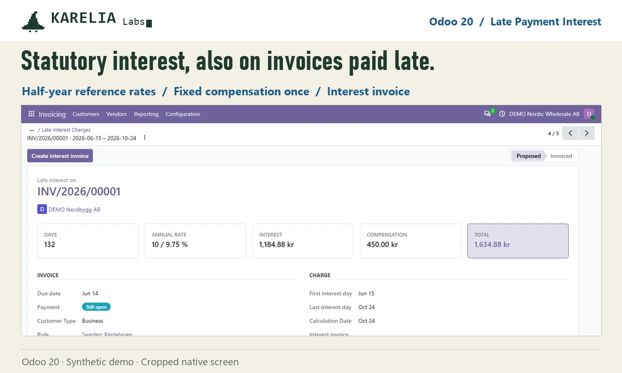This screenshot has height=373, width=622.
Task: Click the Total 1,634.88 kr card
Action: click(x=518, y=241)
